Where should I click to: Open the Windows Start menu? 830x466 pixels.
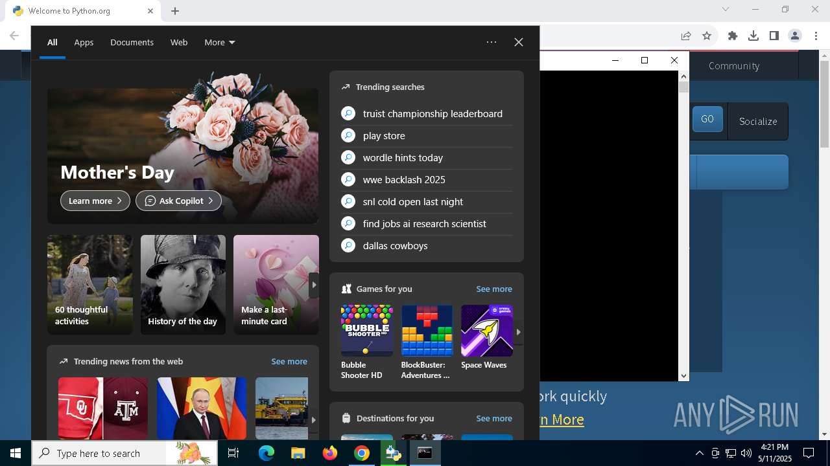click(16, 453)
